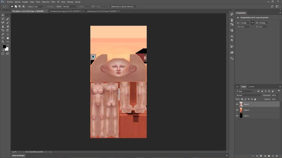Viewport: 282px width, 158px height.
Task: Open the Filtro menu
Action: click(x=53, y=2)
